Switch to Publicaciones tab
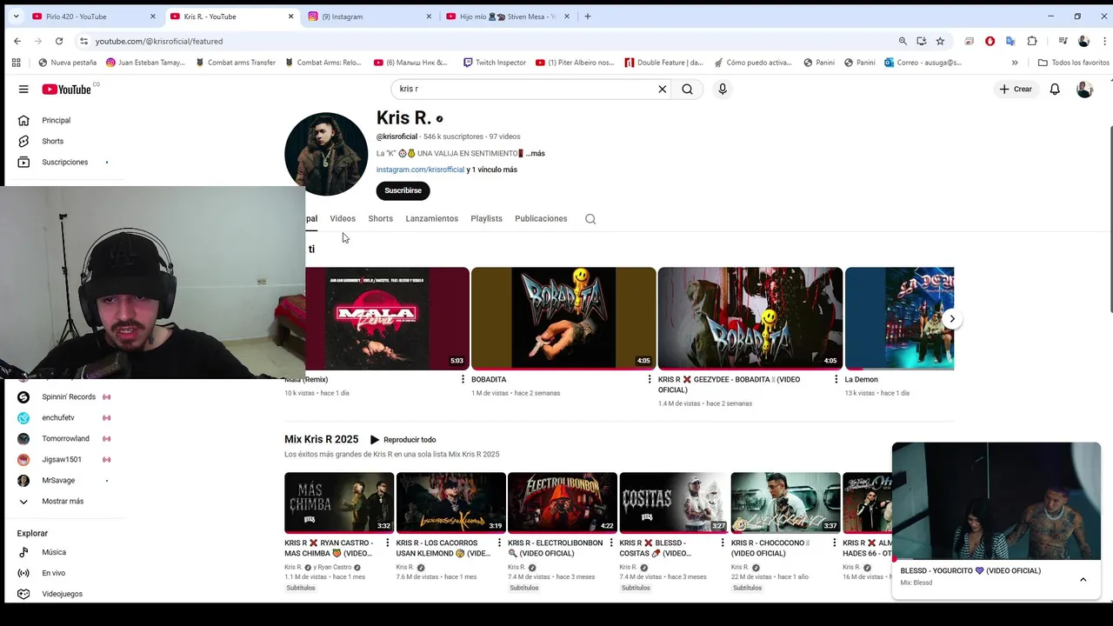 tap(541, 218)
